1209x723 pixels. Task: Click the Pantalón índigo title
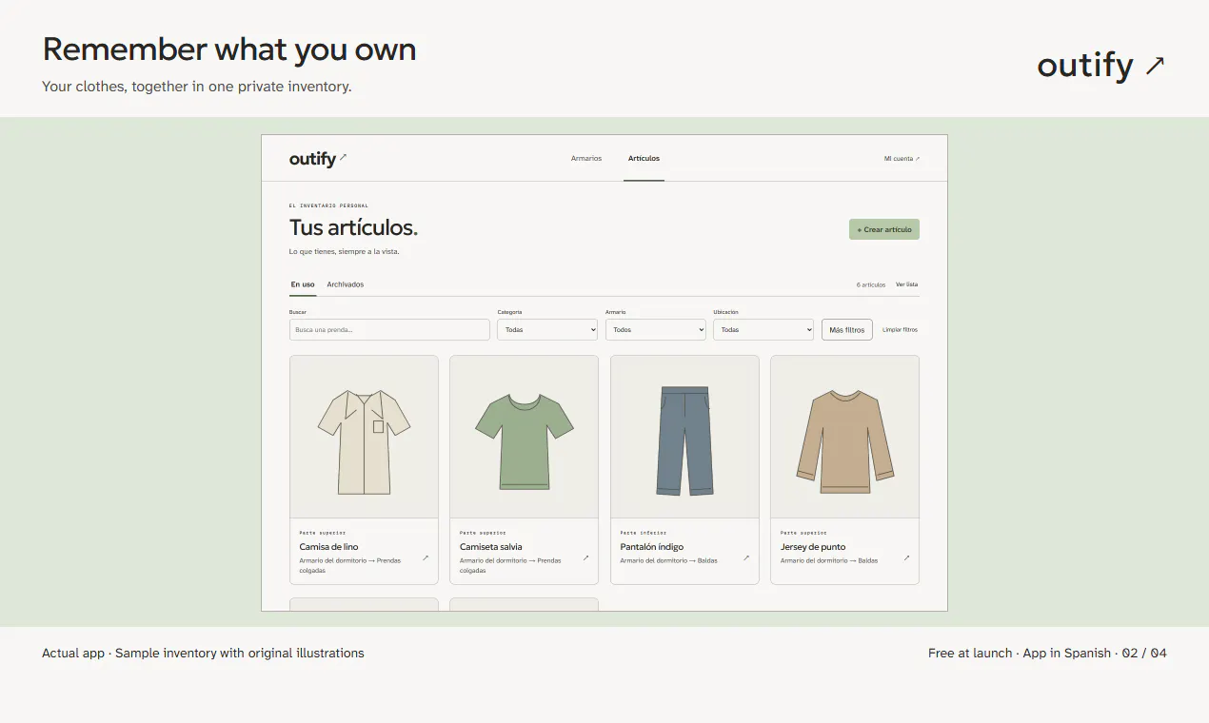tap(652, 547)
